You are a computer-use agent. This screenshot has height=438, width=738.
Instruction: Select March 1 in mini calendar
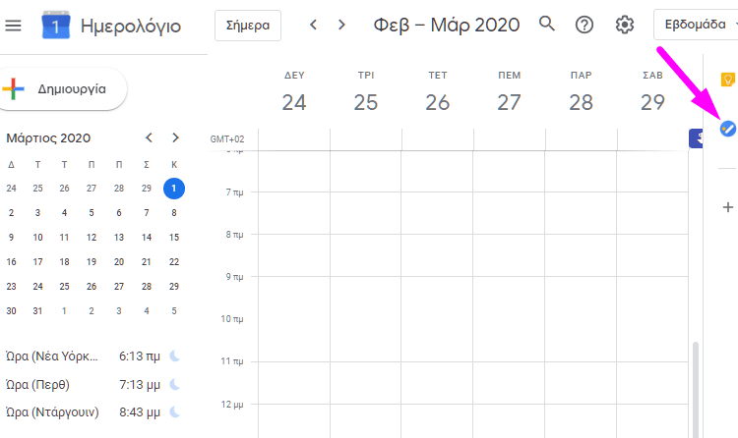(173, 189)
